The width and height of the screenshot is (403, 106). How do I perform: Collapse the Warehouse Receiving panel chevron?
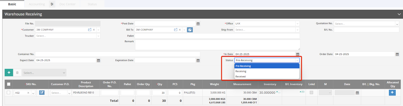399,14
